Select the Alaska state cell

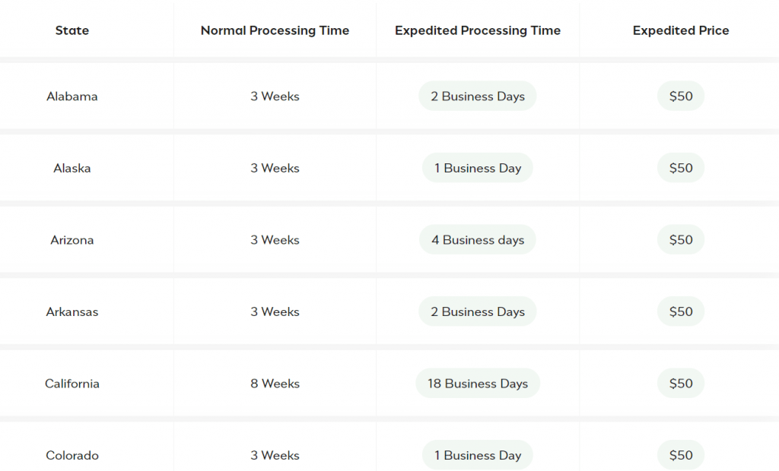(72, 168)
